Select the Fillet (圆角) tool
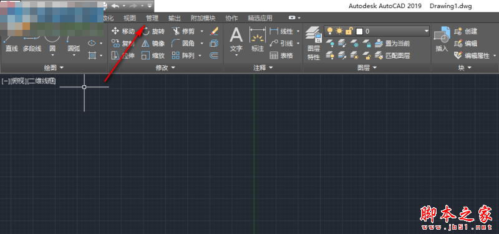 pos(183,43)
